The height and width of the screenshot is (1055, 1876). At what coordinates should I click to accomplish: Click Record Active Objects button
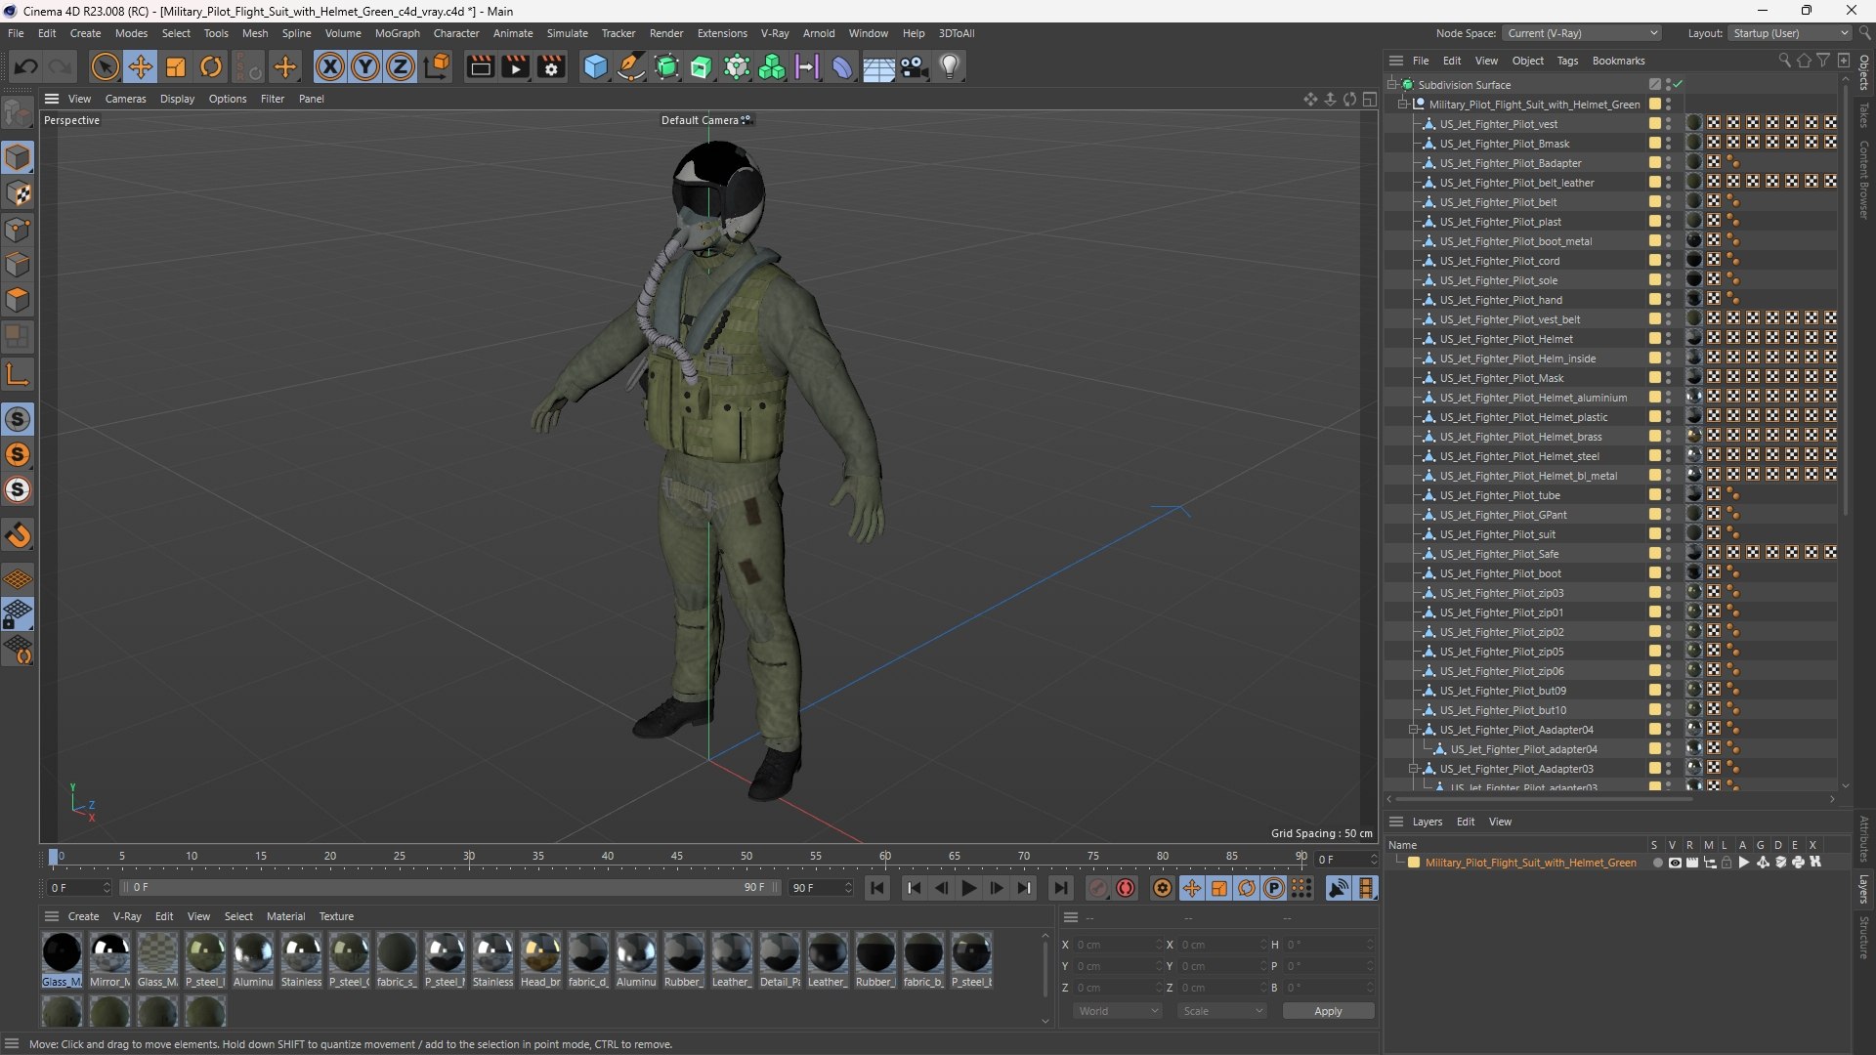(x=1098, y=888)
